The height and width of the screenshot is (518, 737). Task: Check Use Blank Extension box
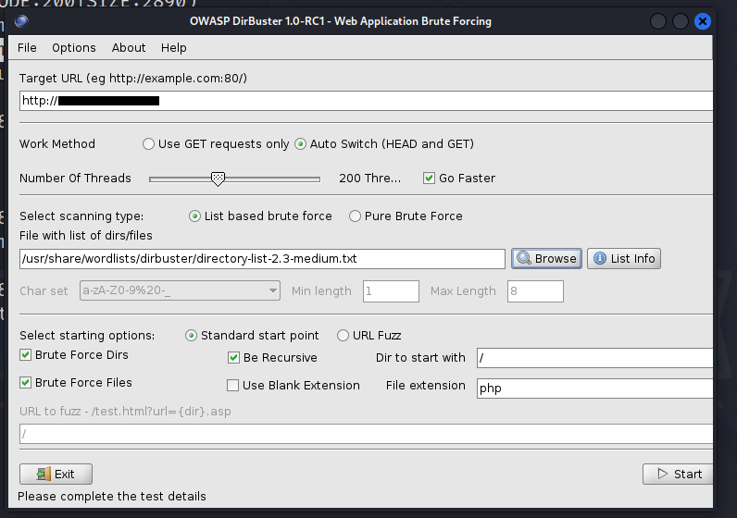234,386
